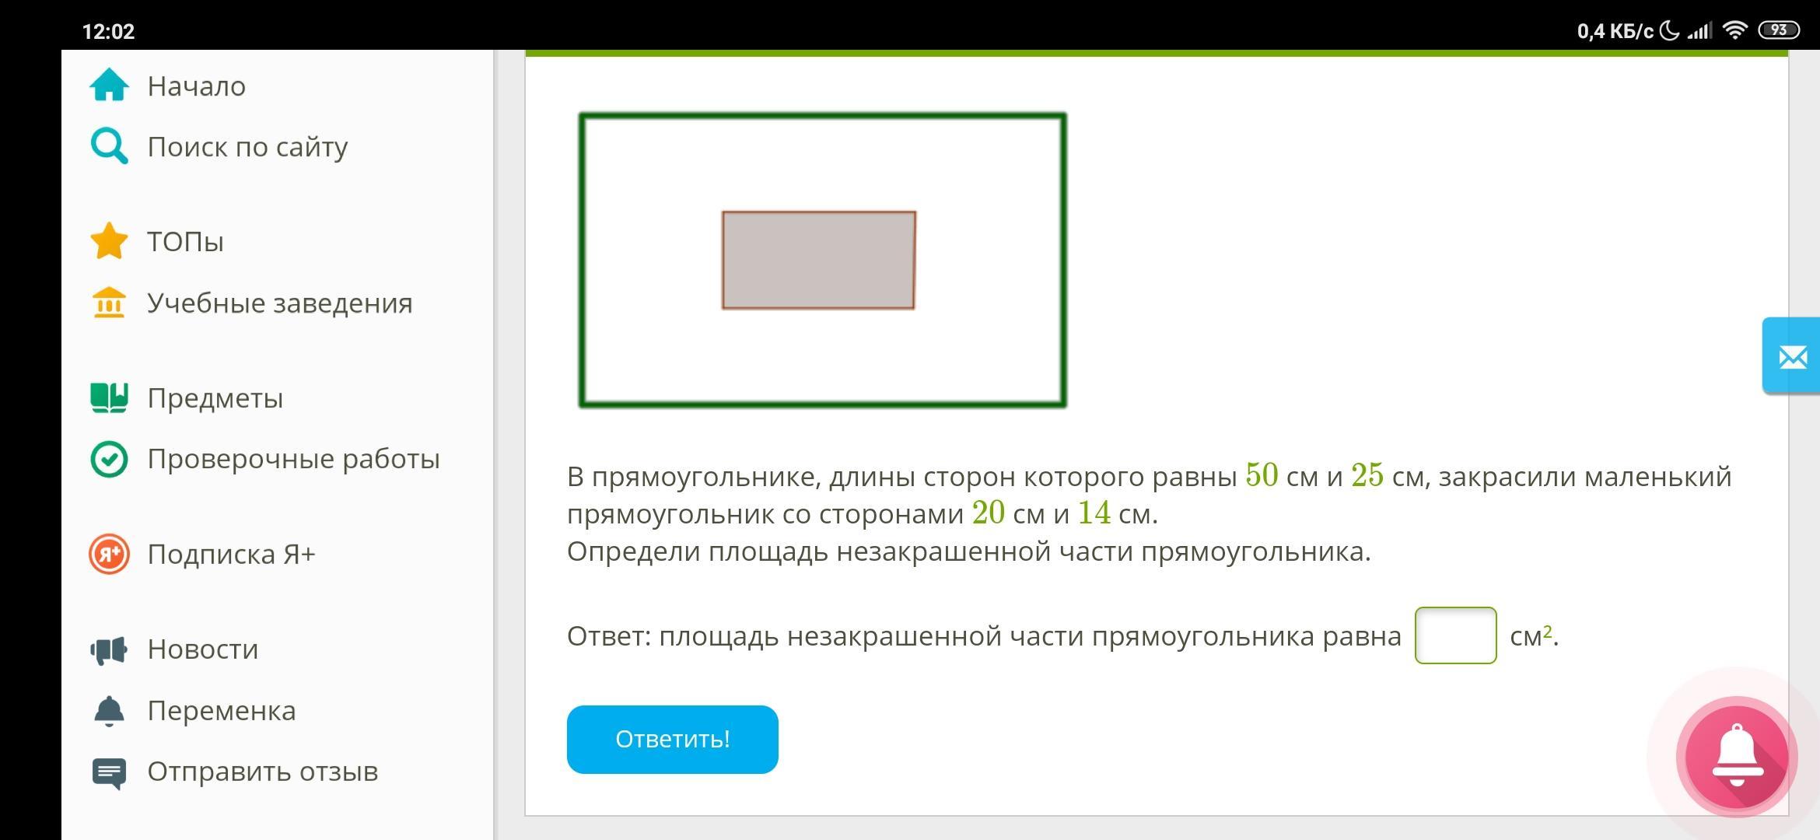Click the Я+ subscription icon
This screenshot has height=840, width=1820.
click(109, 554)
